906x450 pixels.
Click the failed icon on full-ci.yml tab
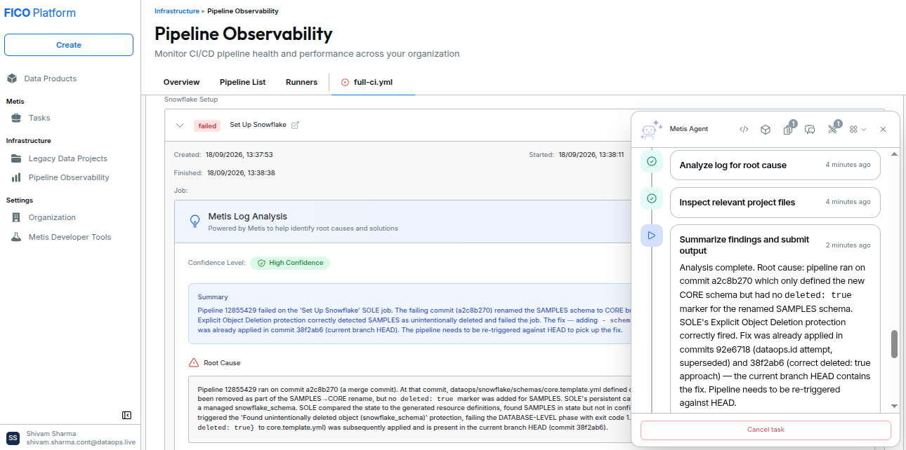(345, 82)
